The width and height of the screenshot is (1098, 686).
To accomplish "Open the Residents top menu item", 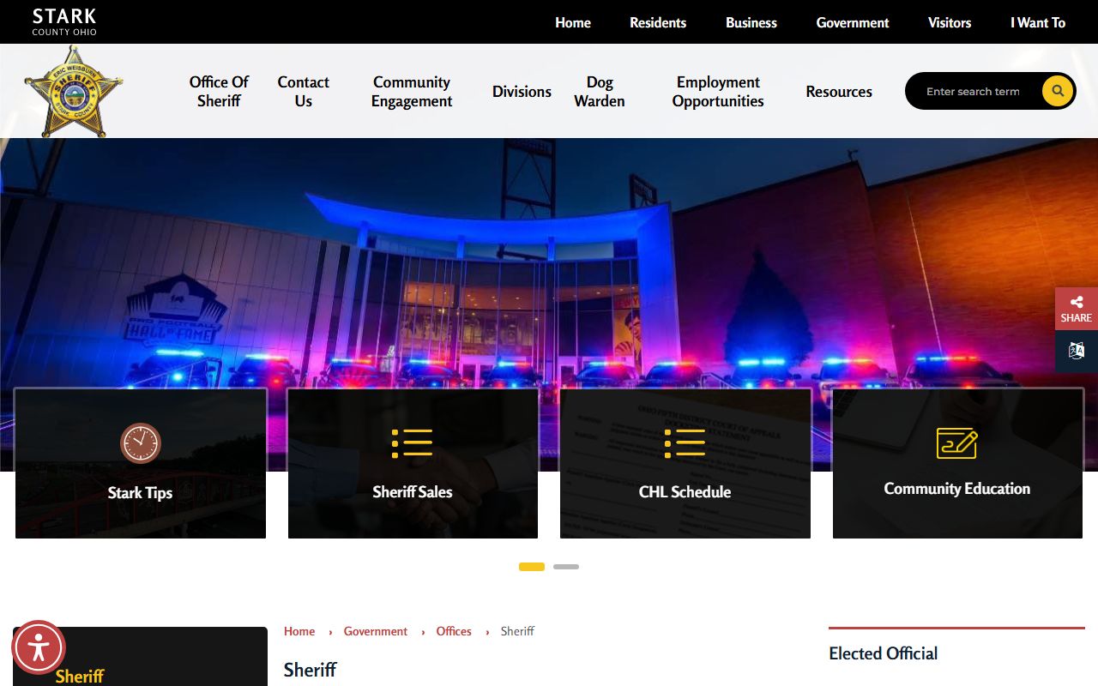I will [658, 23].
